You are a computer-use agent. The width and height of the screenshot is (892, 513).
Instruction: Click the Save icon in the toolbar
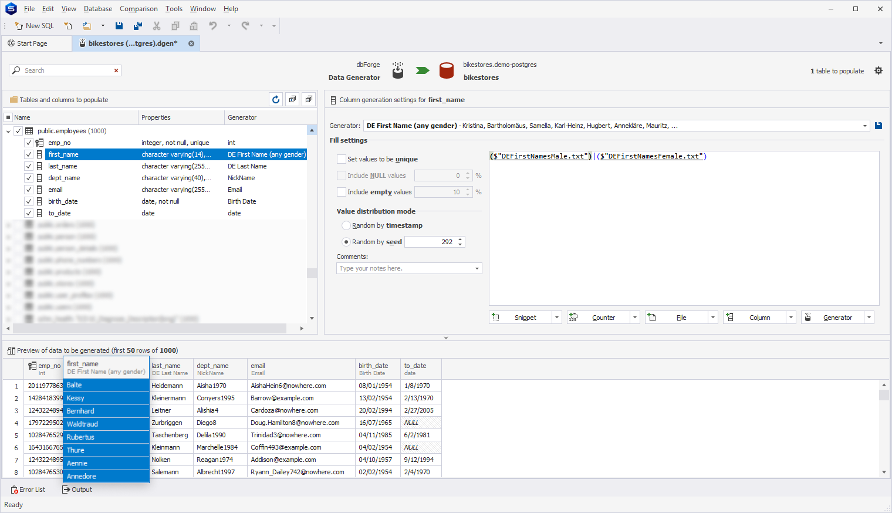(119, 26)
